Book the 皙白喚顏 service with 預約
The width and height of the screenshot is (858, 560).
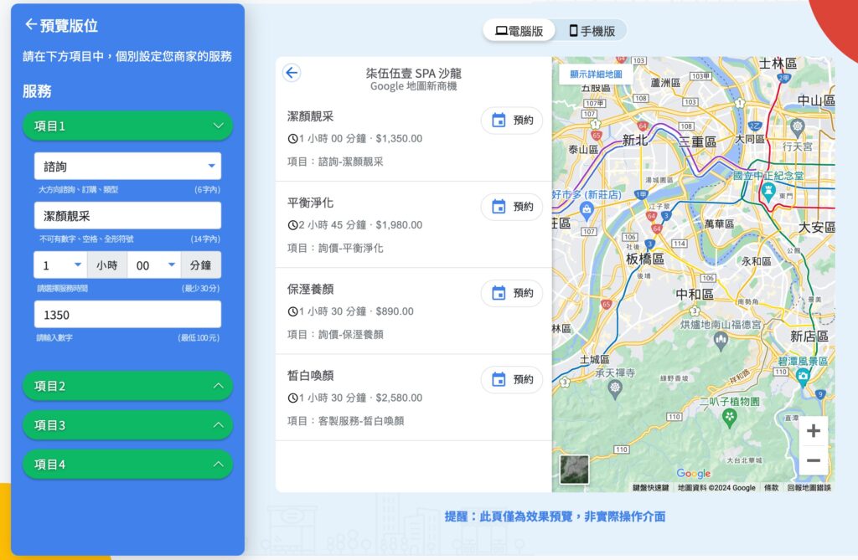click(x=512, y=379)
